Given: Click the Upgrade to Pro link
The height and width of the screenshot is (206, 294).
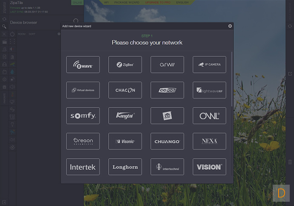Looking at the screenshot, I should click(158, 3).
